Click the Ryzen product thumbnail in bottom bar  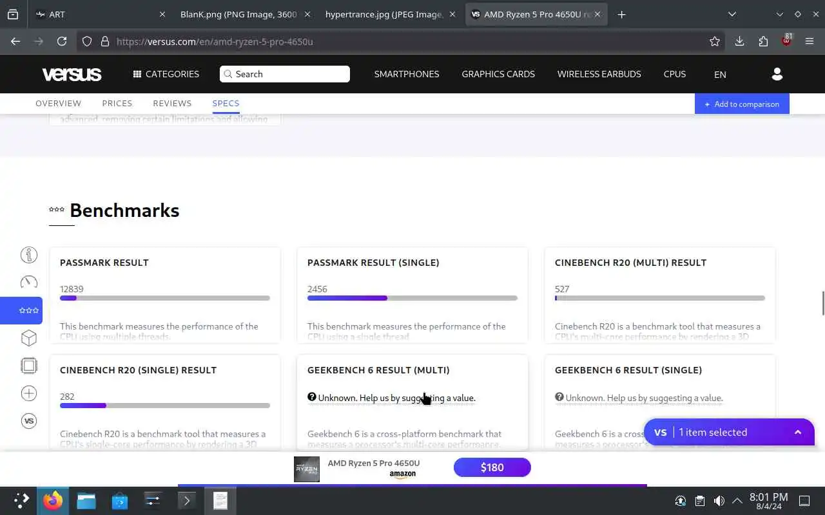point(307,469)
